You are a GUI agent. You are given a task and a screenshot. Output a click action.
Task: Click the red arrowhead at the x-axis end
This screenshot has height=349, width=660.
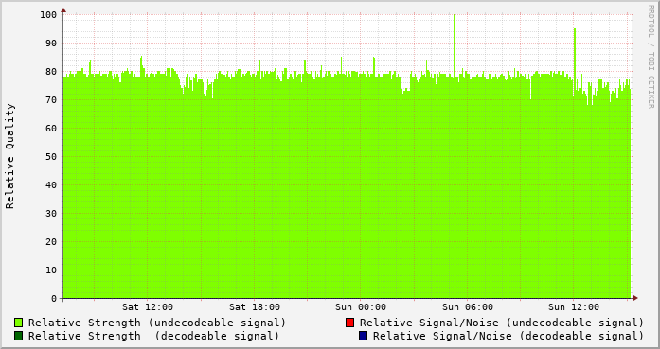[x=635, y=298]
